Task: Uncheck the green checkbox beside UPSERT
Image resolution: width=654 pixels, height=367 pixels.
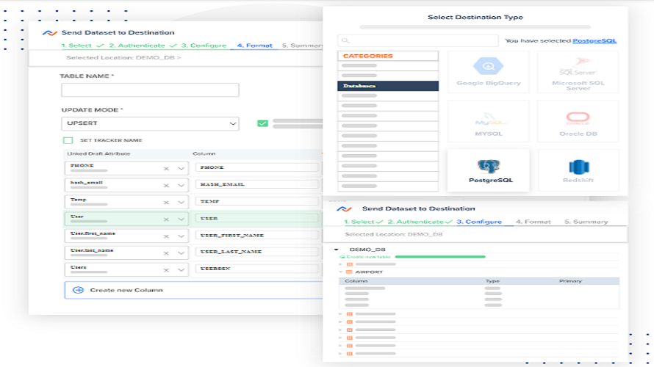Action: [x=262, y=123]
